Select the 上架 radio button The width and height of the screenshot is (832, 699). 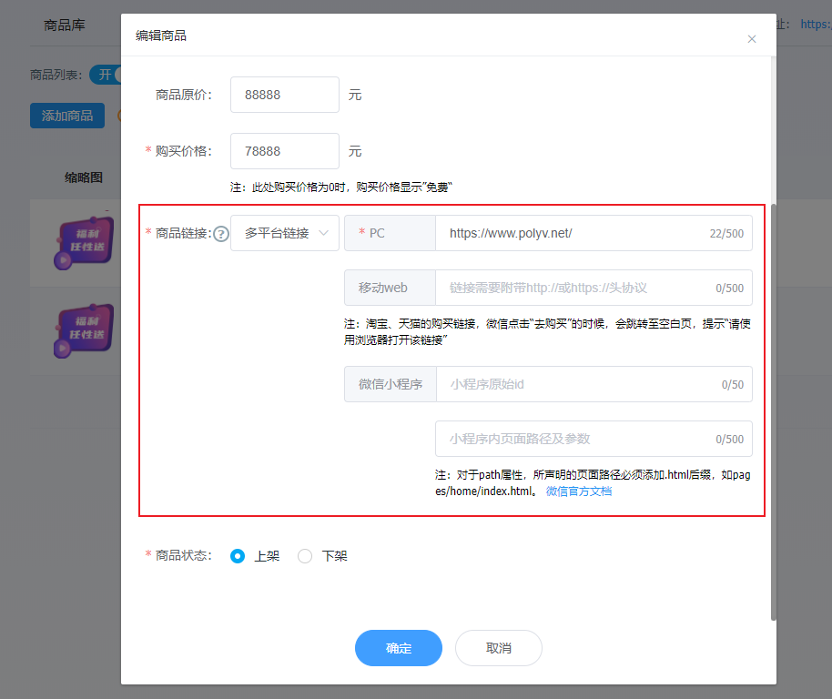click(238, 556)
